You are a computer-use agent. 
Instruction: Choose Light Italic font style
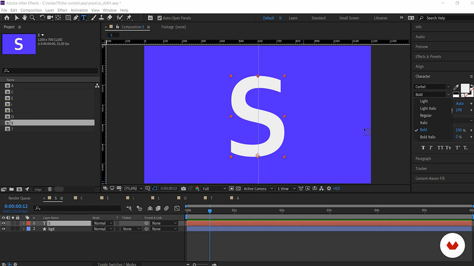point(428,108)
